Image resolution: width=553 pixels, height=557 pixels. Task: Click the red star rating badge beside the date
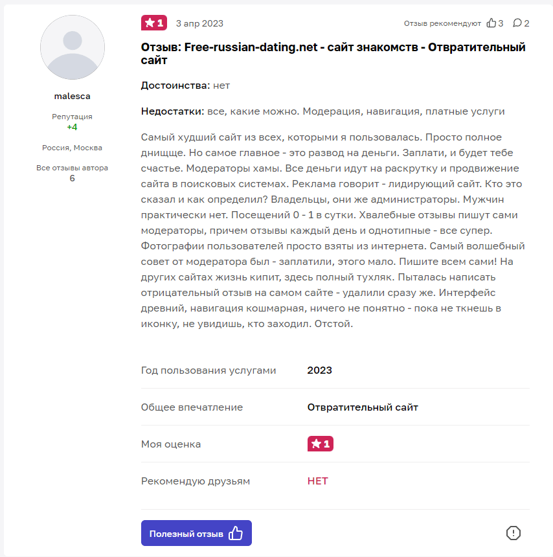pos(154,23)
